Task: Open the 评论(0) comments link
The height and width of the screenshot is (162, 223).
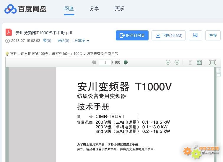Action: (63, 41)
